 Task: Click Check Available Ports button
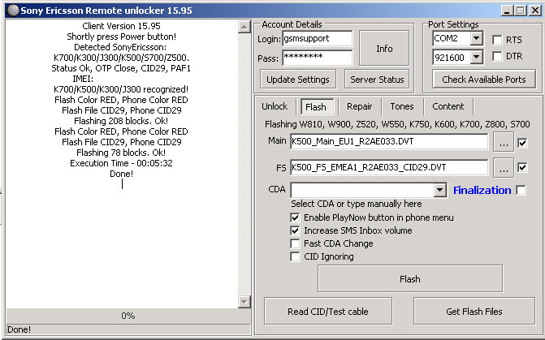484,80
